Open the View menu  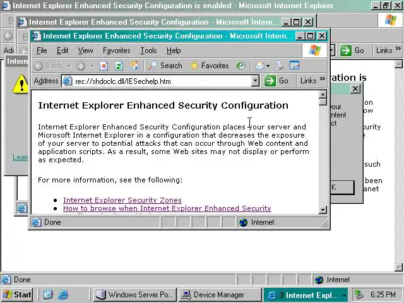[86, 50]
